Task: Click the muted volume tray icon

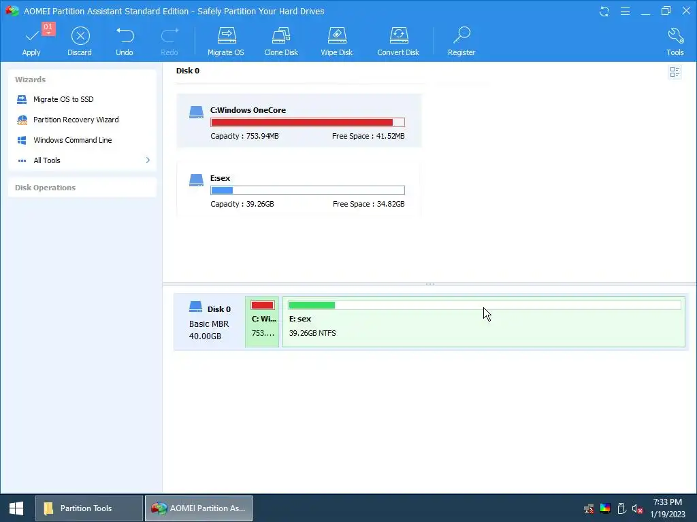Action: (637, 508)
